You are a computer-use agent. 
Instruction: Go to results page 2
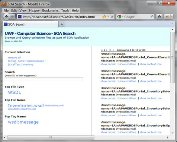point(106,50)
